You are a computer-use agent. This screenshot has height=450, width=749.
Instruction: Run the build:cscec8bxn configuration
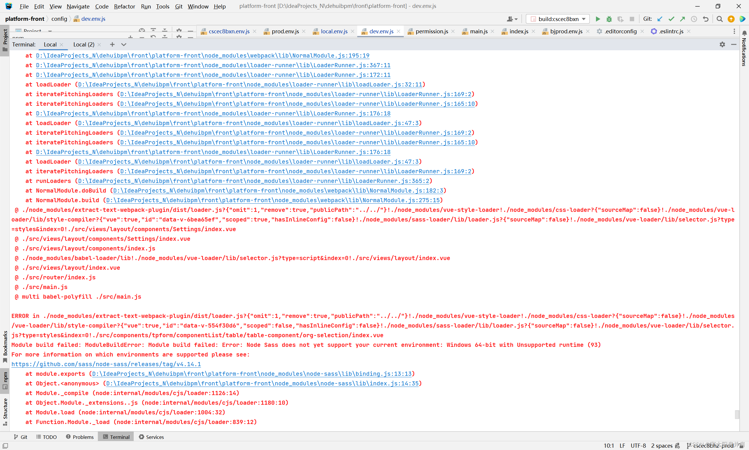(x=597, y=19)
